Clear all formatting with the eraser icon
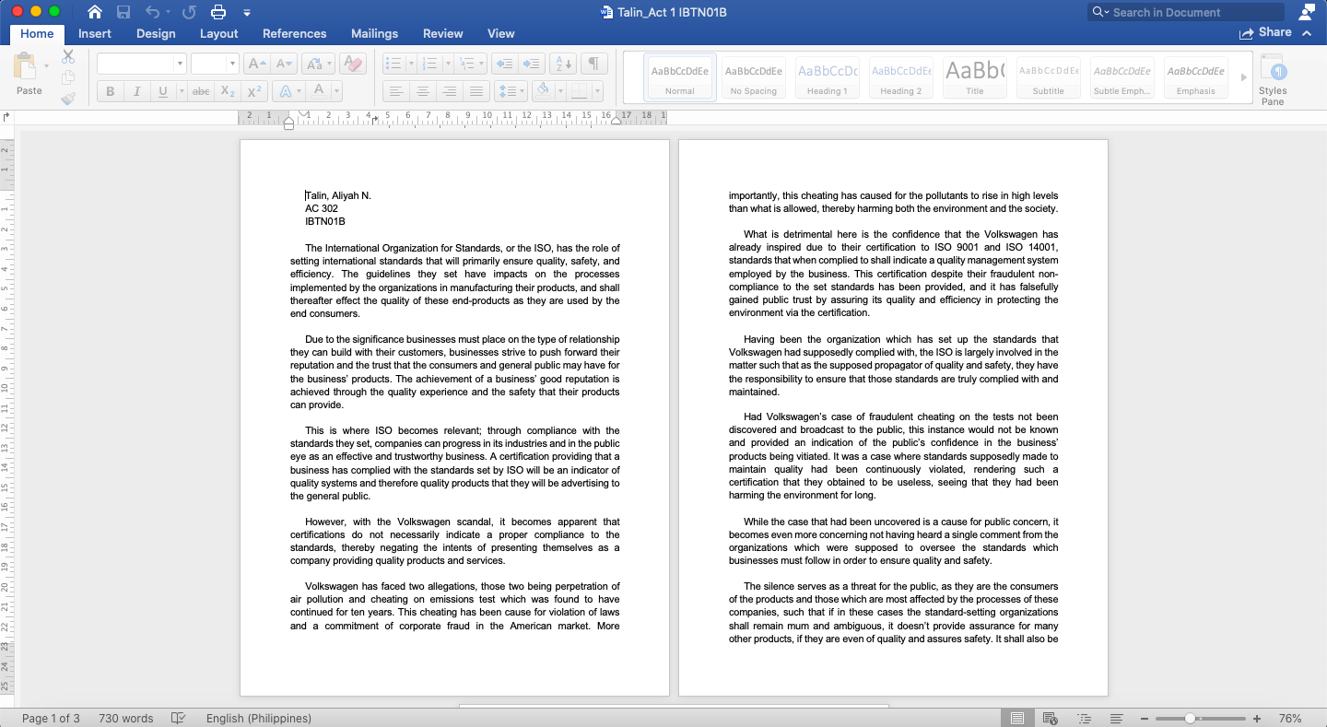This screenshot has width=1327, height=727. click(352, 64)
